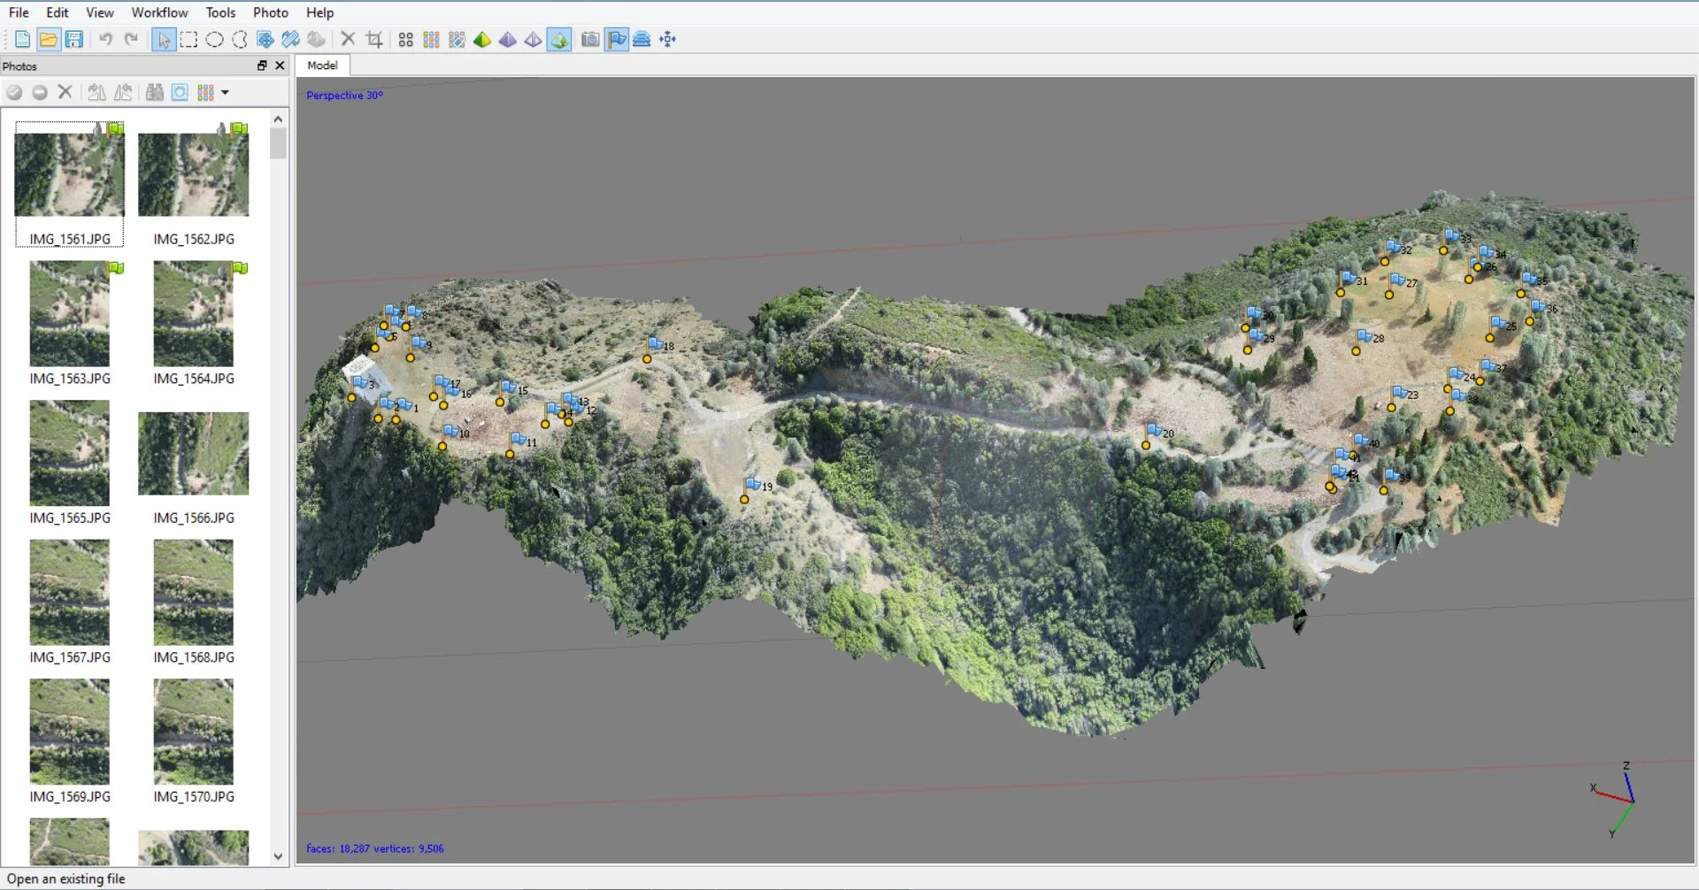Click the binoculars icon in Photos panel
The image size is (1699, 890).
click(155, 92)
